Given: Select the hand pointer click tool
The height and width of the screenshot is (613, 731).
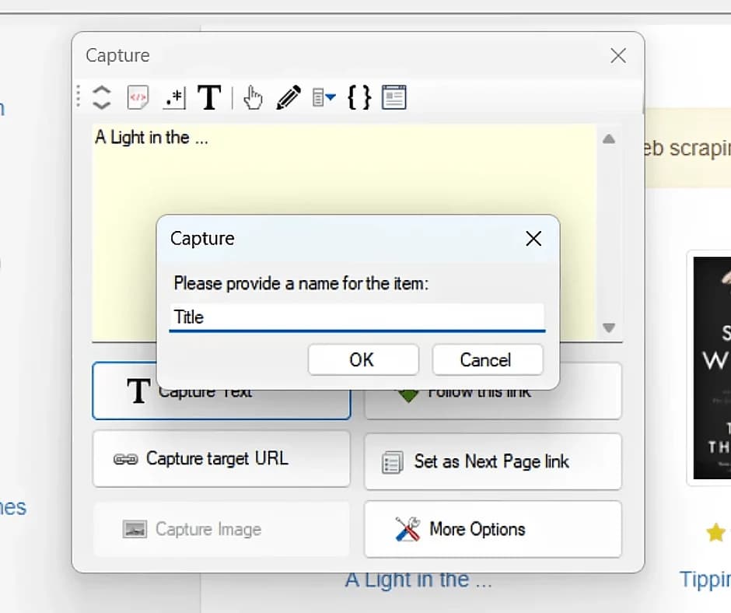Looking at the screenshot, I should (253, 97).
